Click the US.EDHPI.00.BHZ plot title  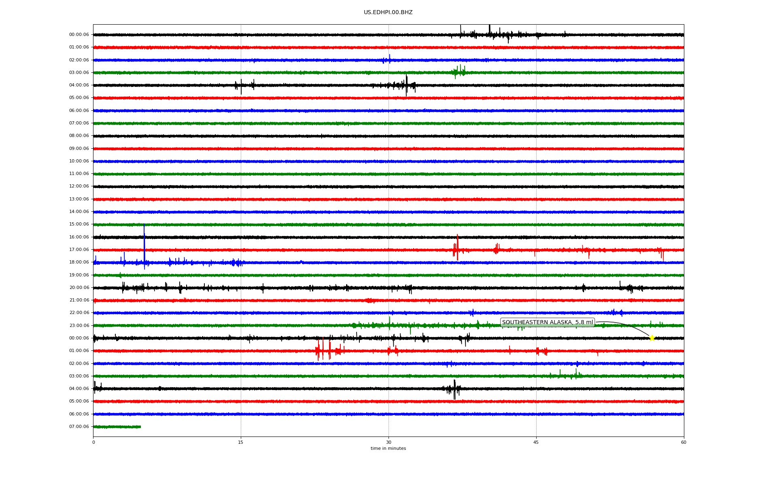coord(388,13)
